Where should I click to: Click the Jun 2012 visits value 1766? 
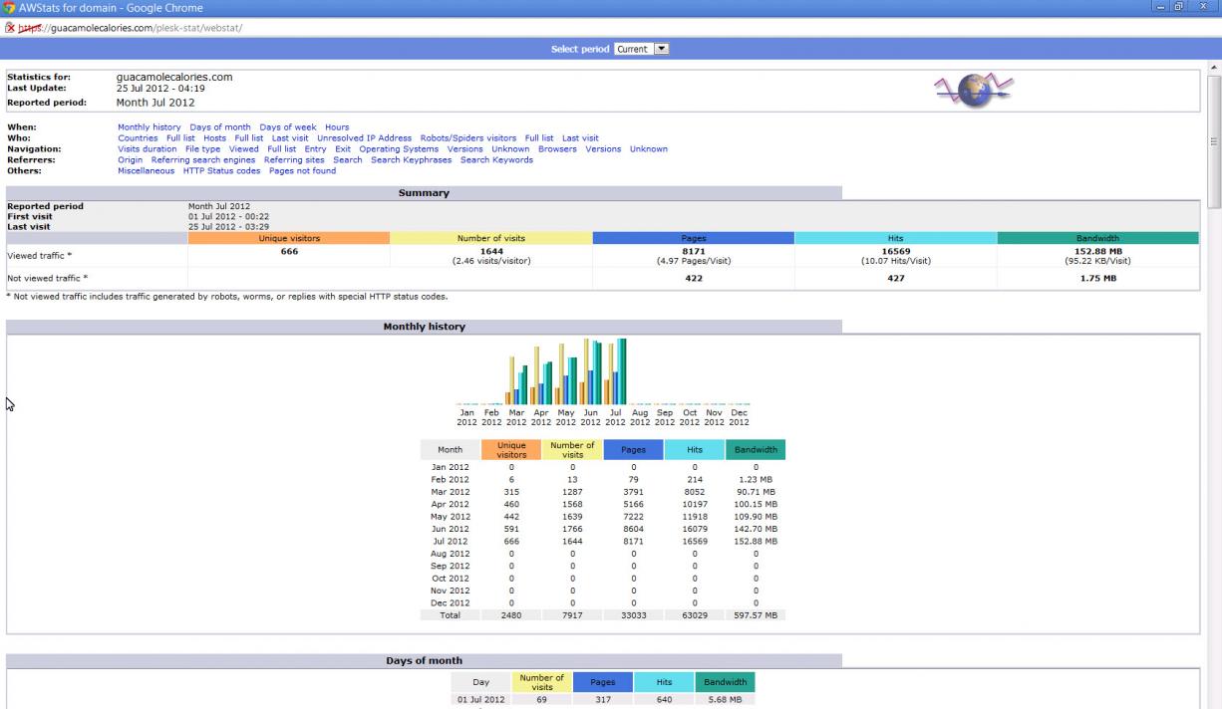pos(572,529)
